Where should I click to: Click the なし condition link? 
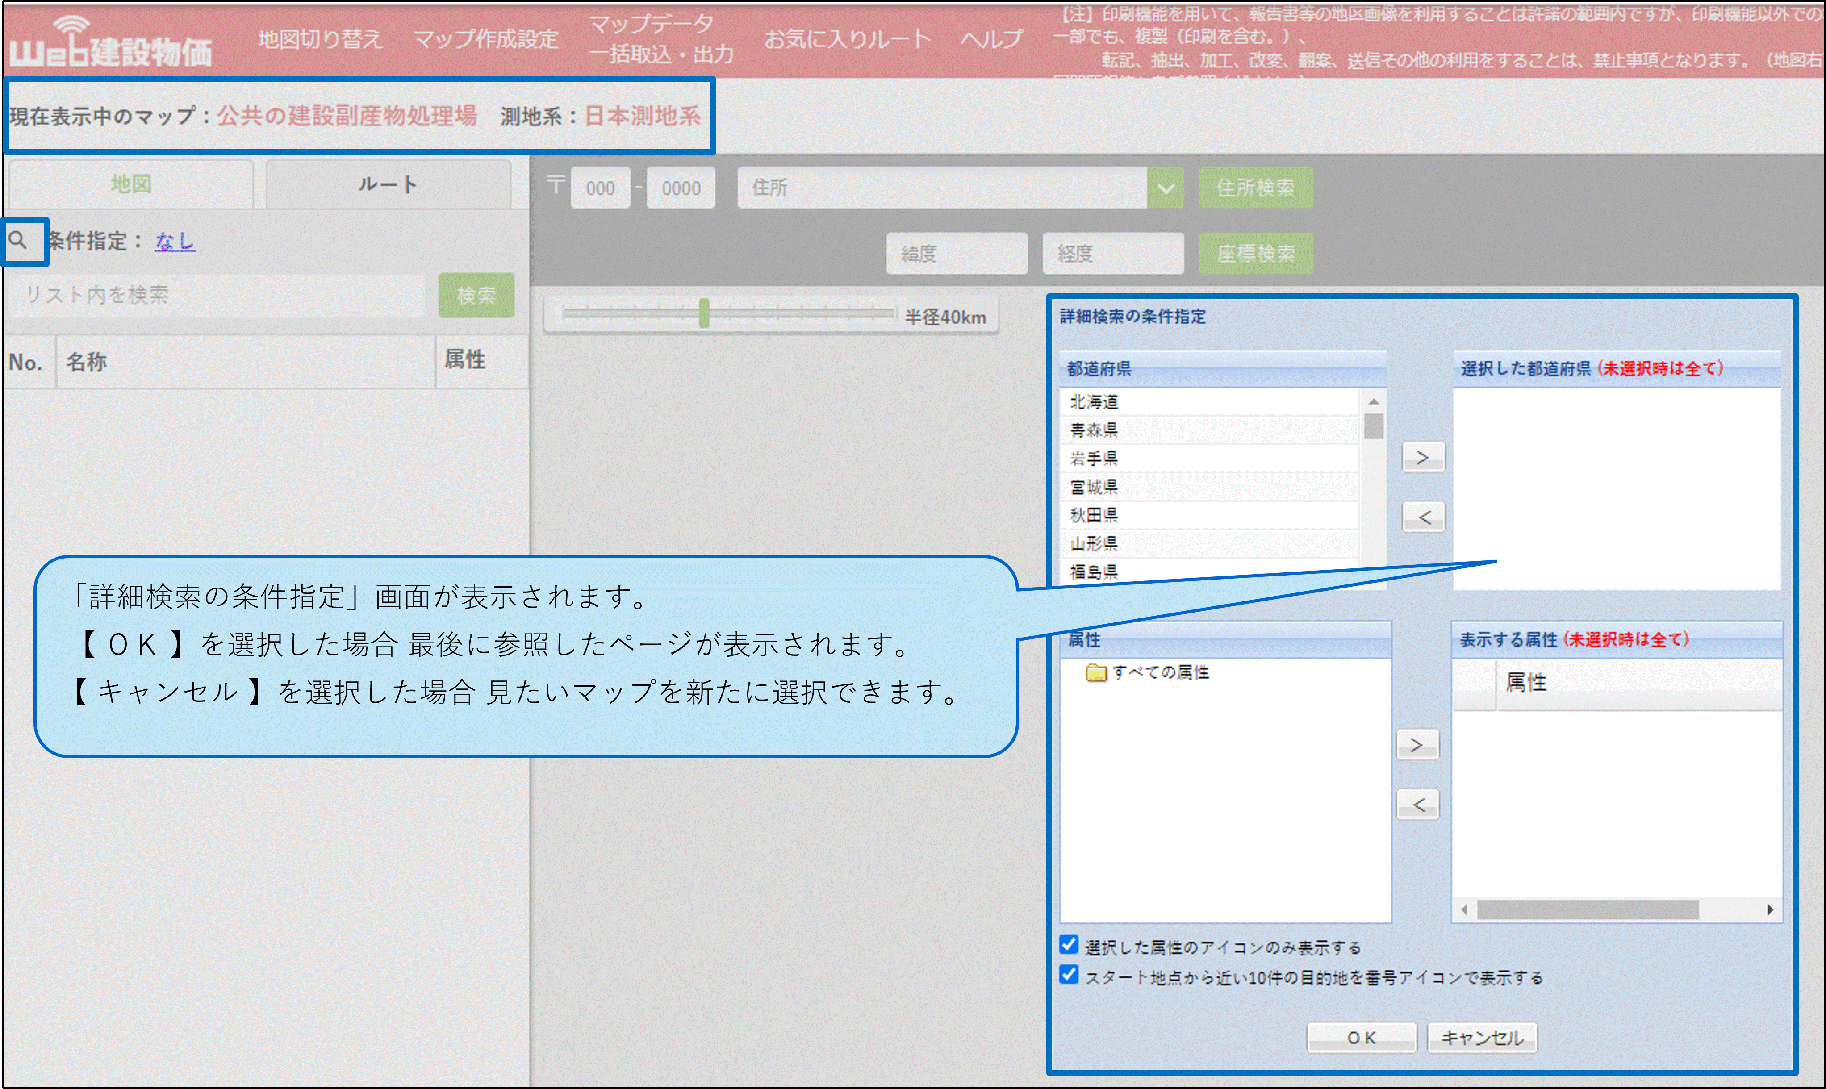click(175, 241)
